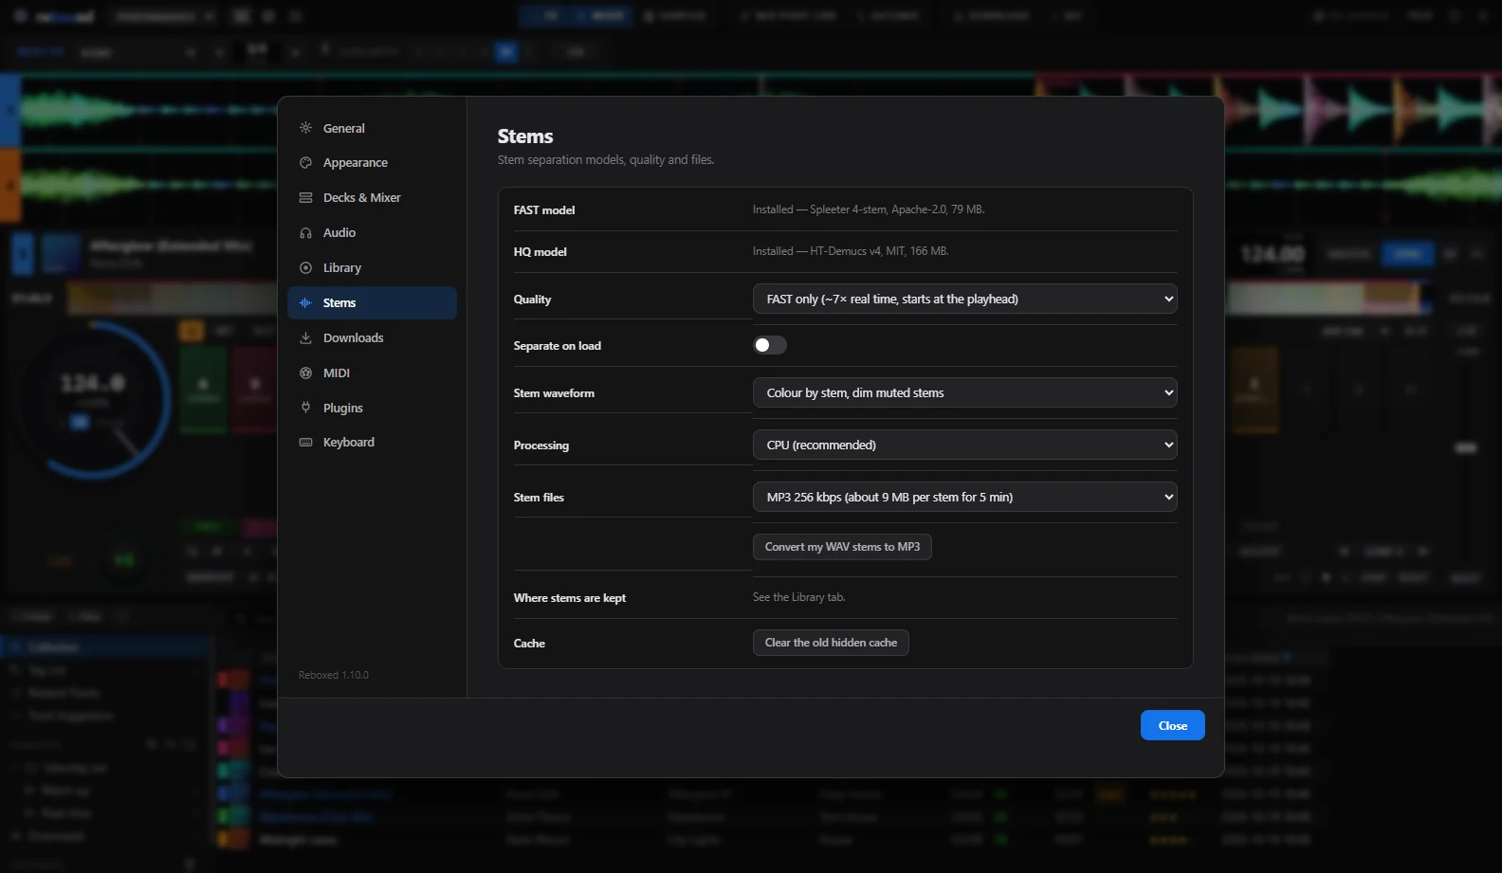Screen dimensions: 1502x873
Task: Select the Audio settings section
Action: pyautogui.click(x=372, y=233)
